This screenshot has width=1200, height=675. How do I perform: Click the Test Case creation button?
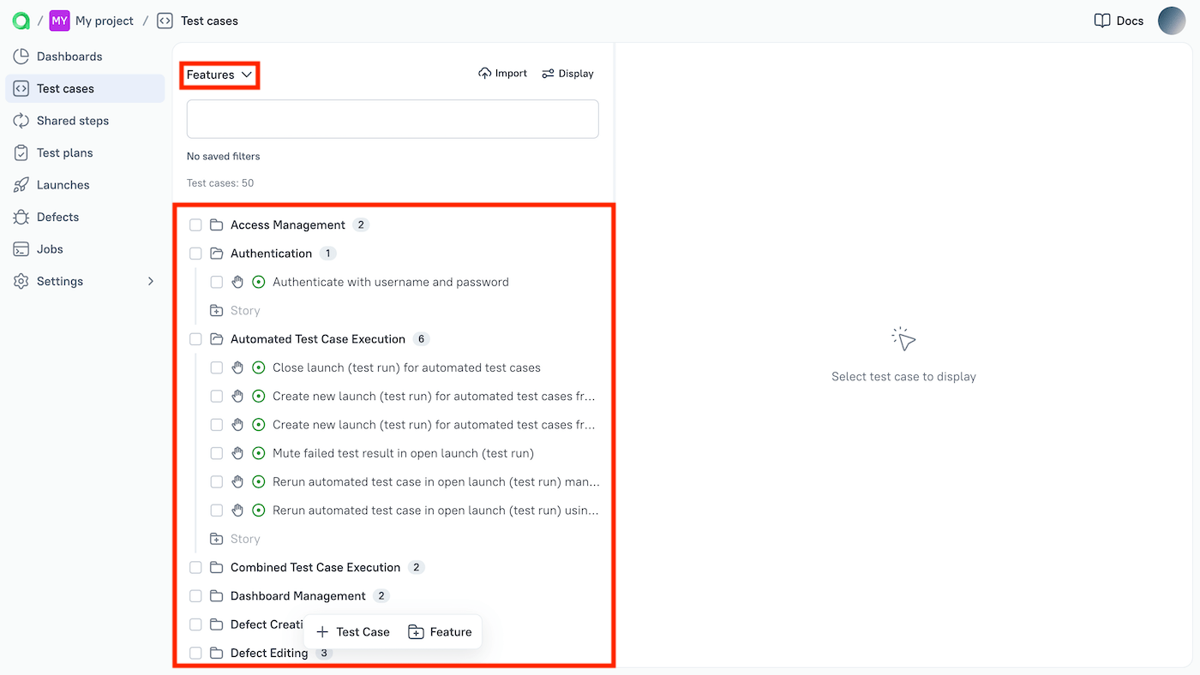(x=352, y=631)
